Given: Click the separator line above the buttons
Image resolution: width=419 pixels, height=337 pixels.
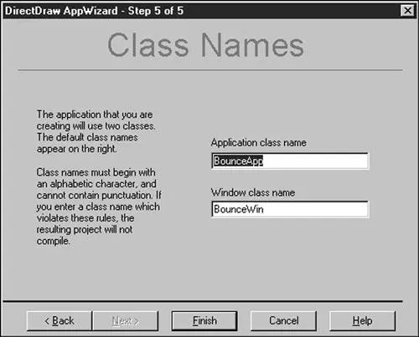Looking at the screenshot, I should (x=203, y=301).
